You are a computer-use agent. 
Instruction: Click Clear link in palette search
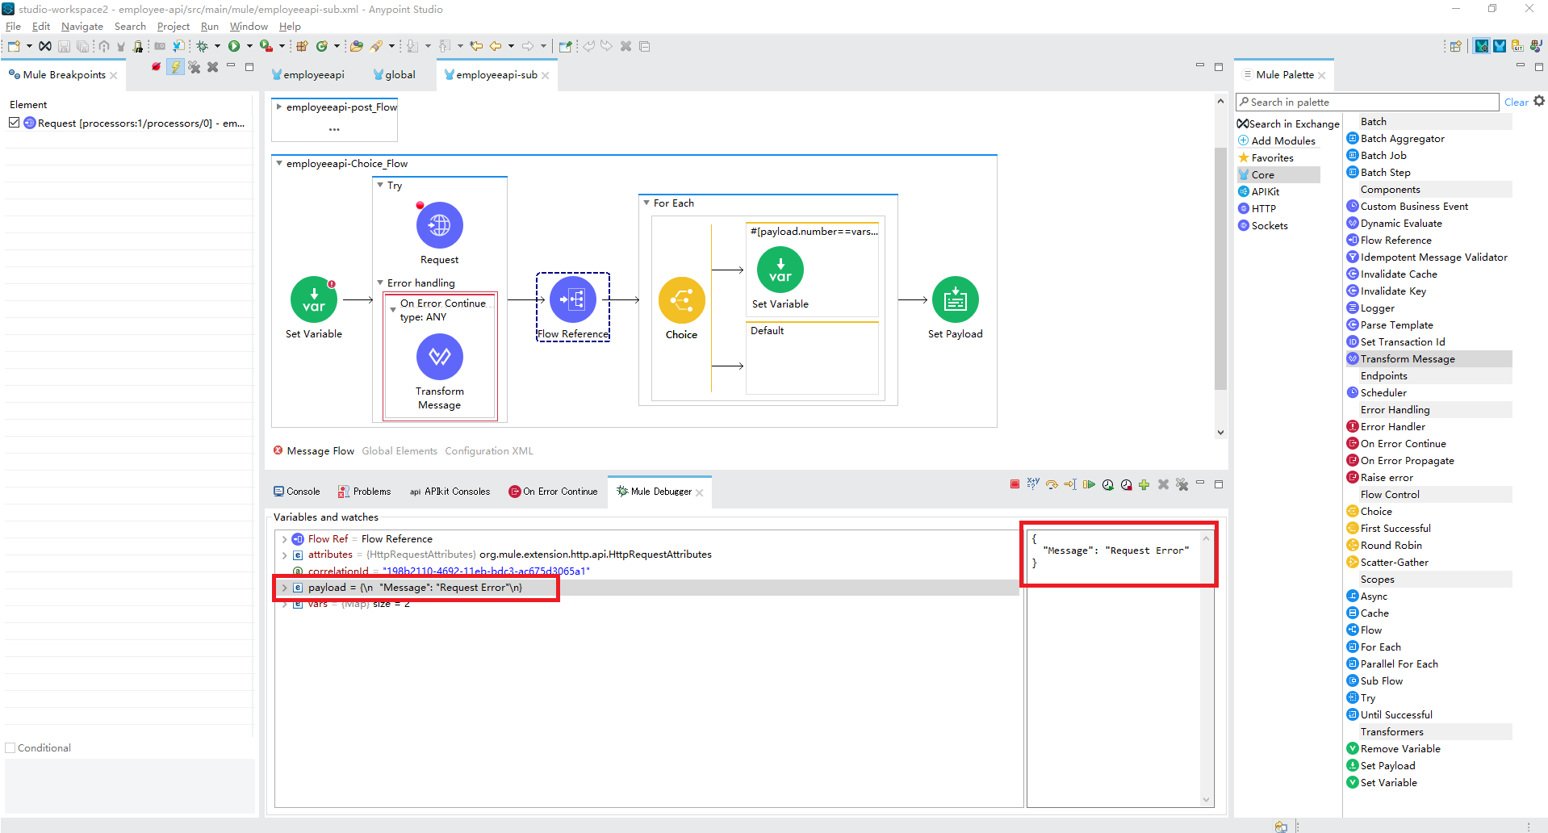tap(1516, 102)
